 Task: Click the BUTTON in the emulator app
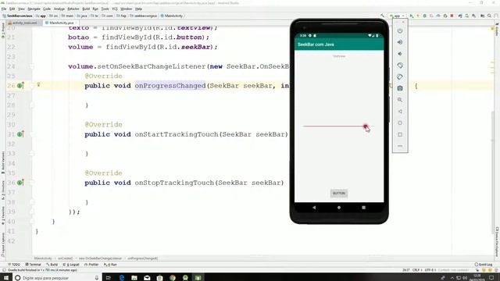(x=338, y=194)
